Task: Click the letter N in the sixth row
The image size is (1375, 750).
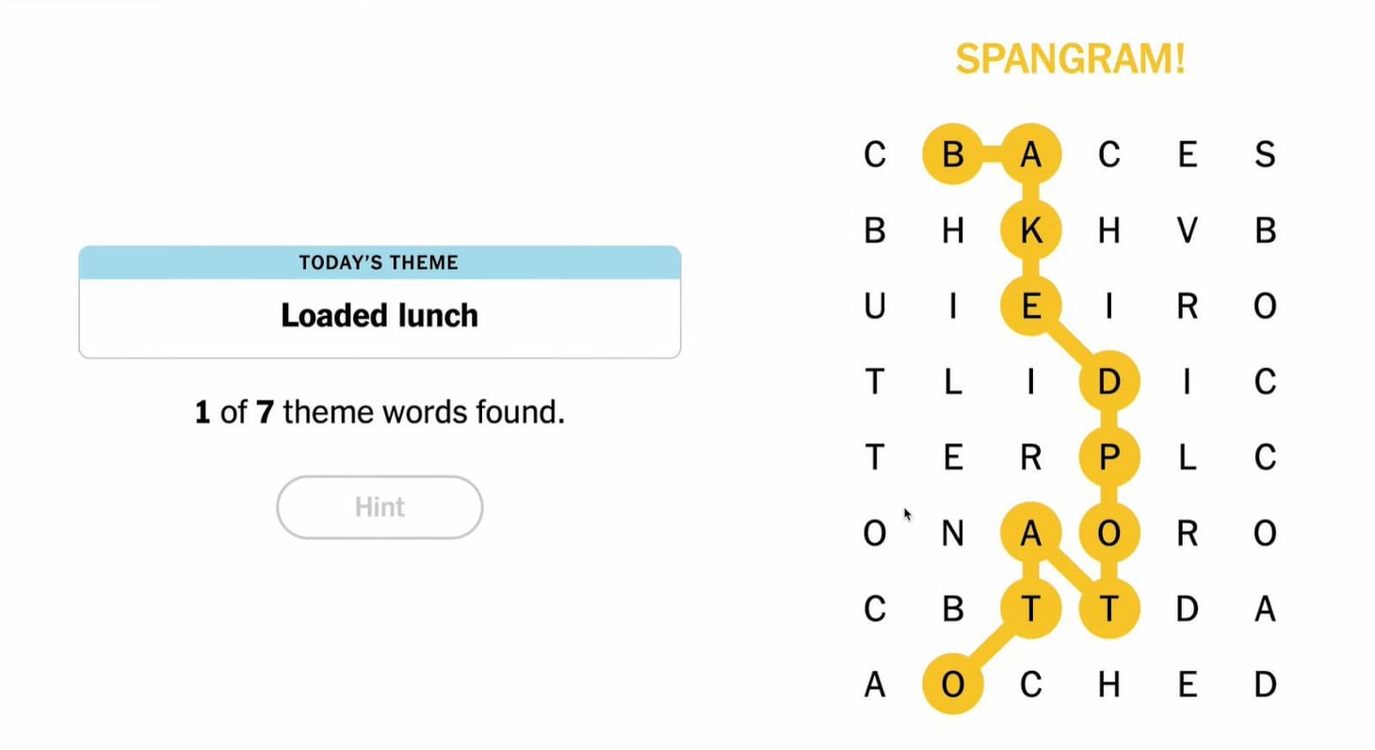Action: point(952,533)
